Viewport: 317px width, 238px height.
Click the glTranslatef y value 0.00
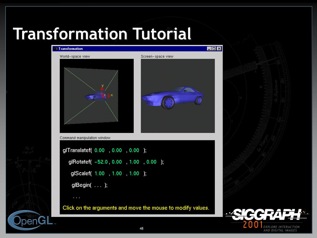point(117,150)
